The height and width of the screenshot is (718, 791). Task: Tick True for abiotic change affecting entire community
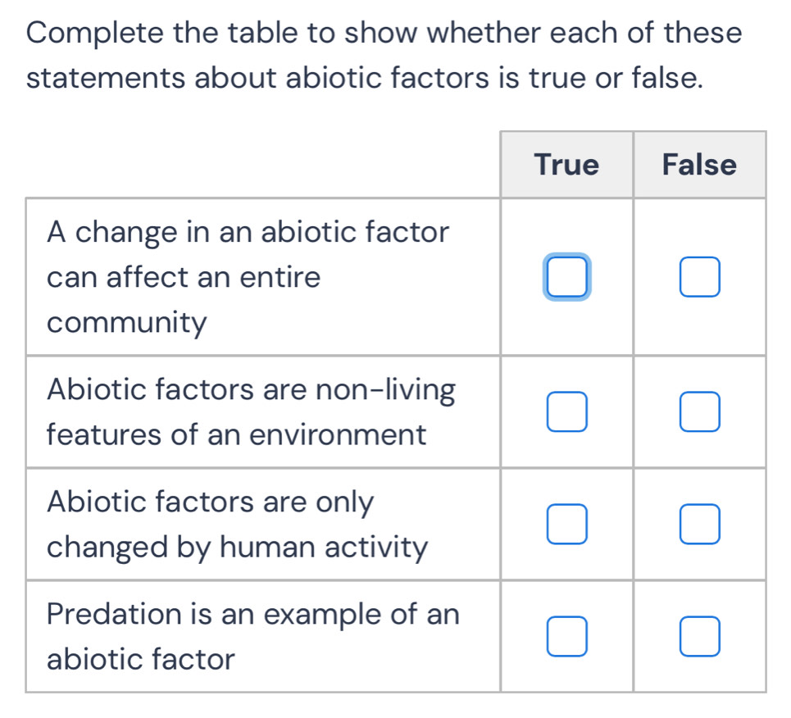566,276
